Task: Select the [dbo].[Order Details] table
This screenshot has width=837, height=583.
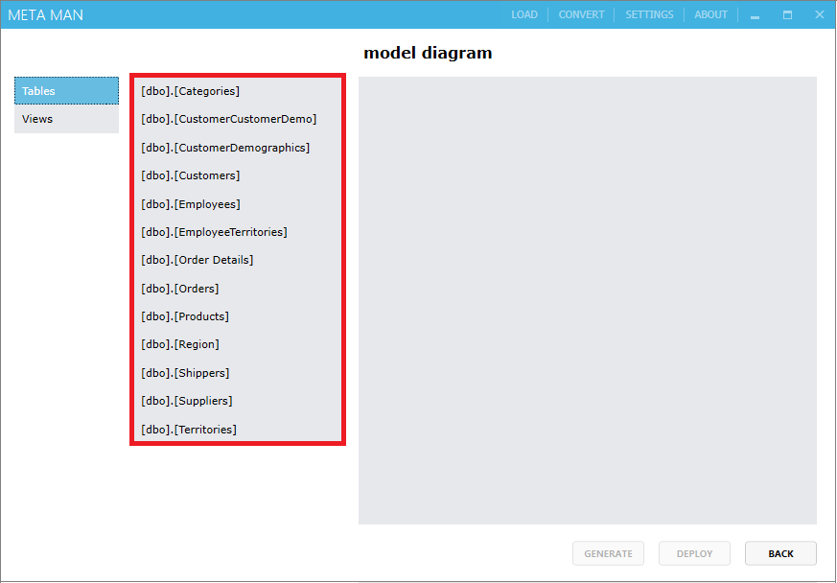Action: coord(196,260)
